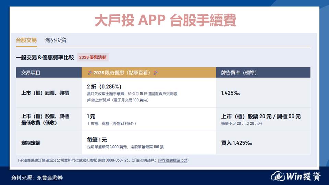This screenshot has height=185, width=329.
Task: Click the 資料來源：永豐金證券 source text
Action: point(37,177)
